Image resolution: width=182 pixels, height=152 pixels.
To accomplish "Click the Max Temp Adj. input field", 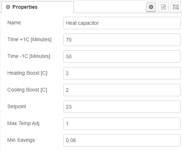I will click(122, 124).
